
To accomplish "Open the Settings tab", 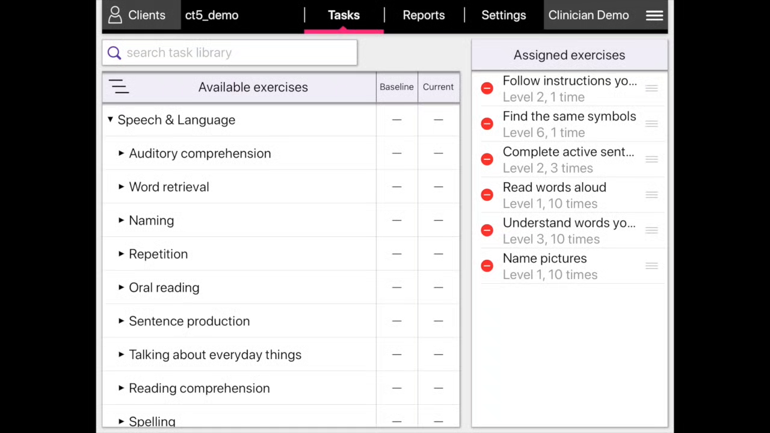I will (x=504, y=16).
